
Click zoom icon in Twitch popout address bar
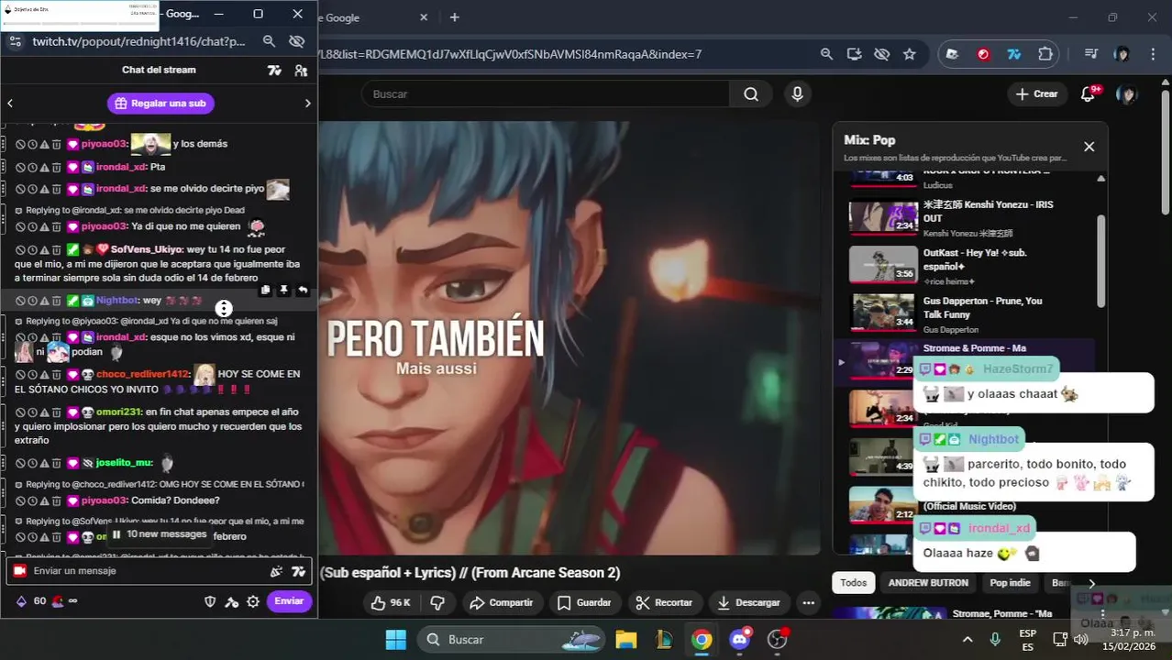coord(269,41)
